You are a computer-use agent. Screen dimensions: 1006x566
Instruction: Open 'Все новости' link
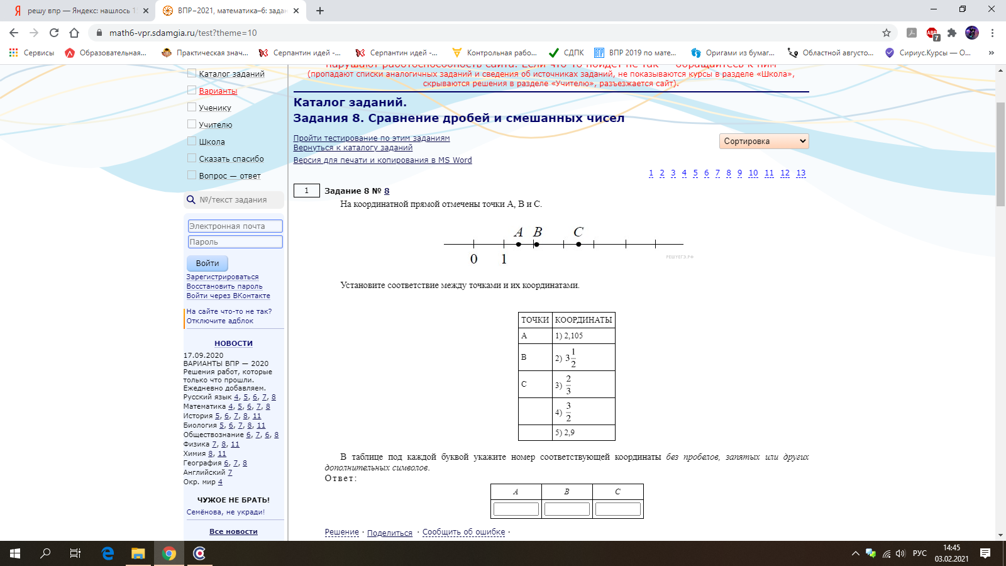click(x=233, y=531)
